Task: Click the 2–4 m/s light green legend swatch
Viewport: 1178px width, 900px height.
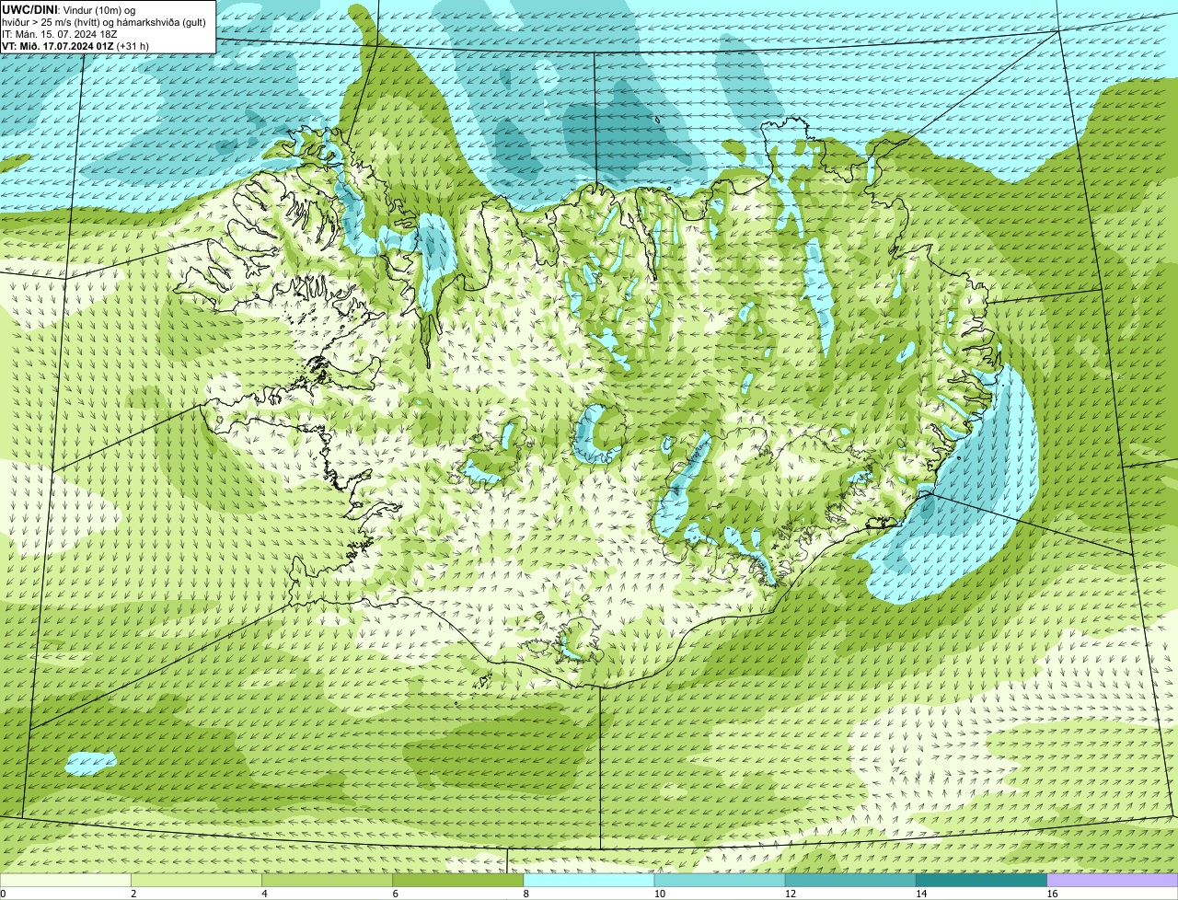Action: [x=196, y=881]
